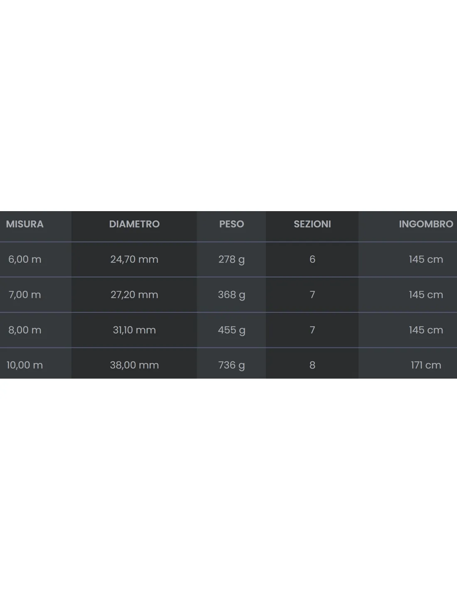Click the SEZIONI column header

pyautogui.click(x=312, y=224)
